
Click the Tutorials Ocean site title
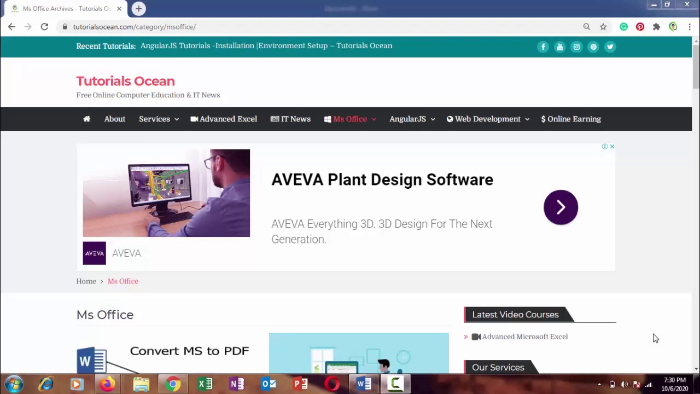point(125,81)
